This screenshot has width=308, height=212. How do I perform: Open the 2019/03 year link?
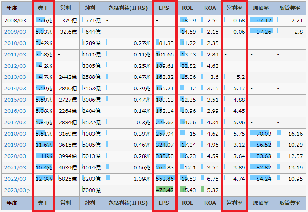click(x=15, y=145)
